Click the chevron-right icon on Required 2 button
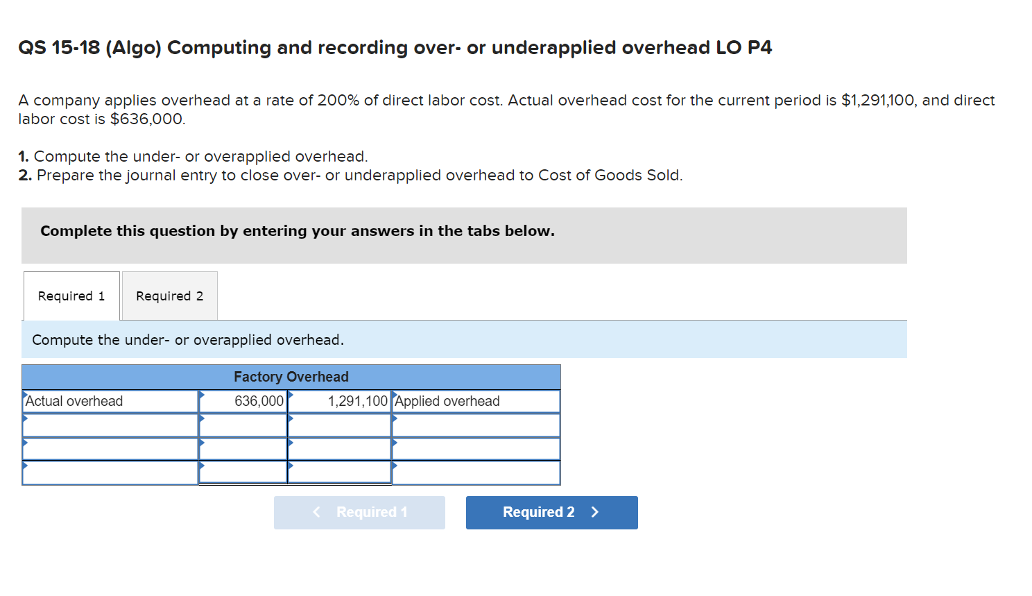This screenshot has height=596, width=1032. [594, 512]
